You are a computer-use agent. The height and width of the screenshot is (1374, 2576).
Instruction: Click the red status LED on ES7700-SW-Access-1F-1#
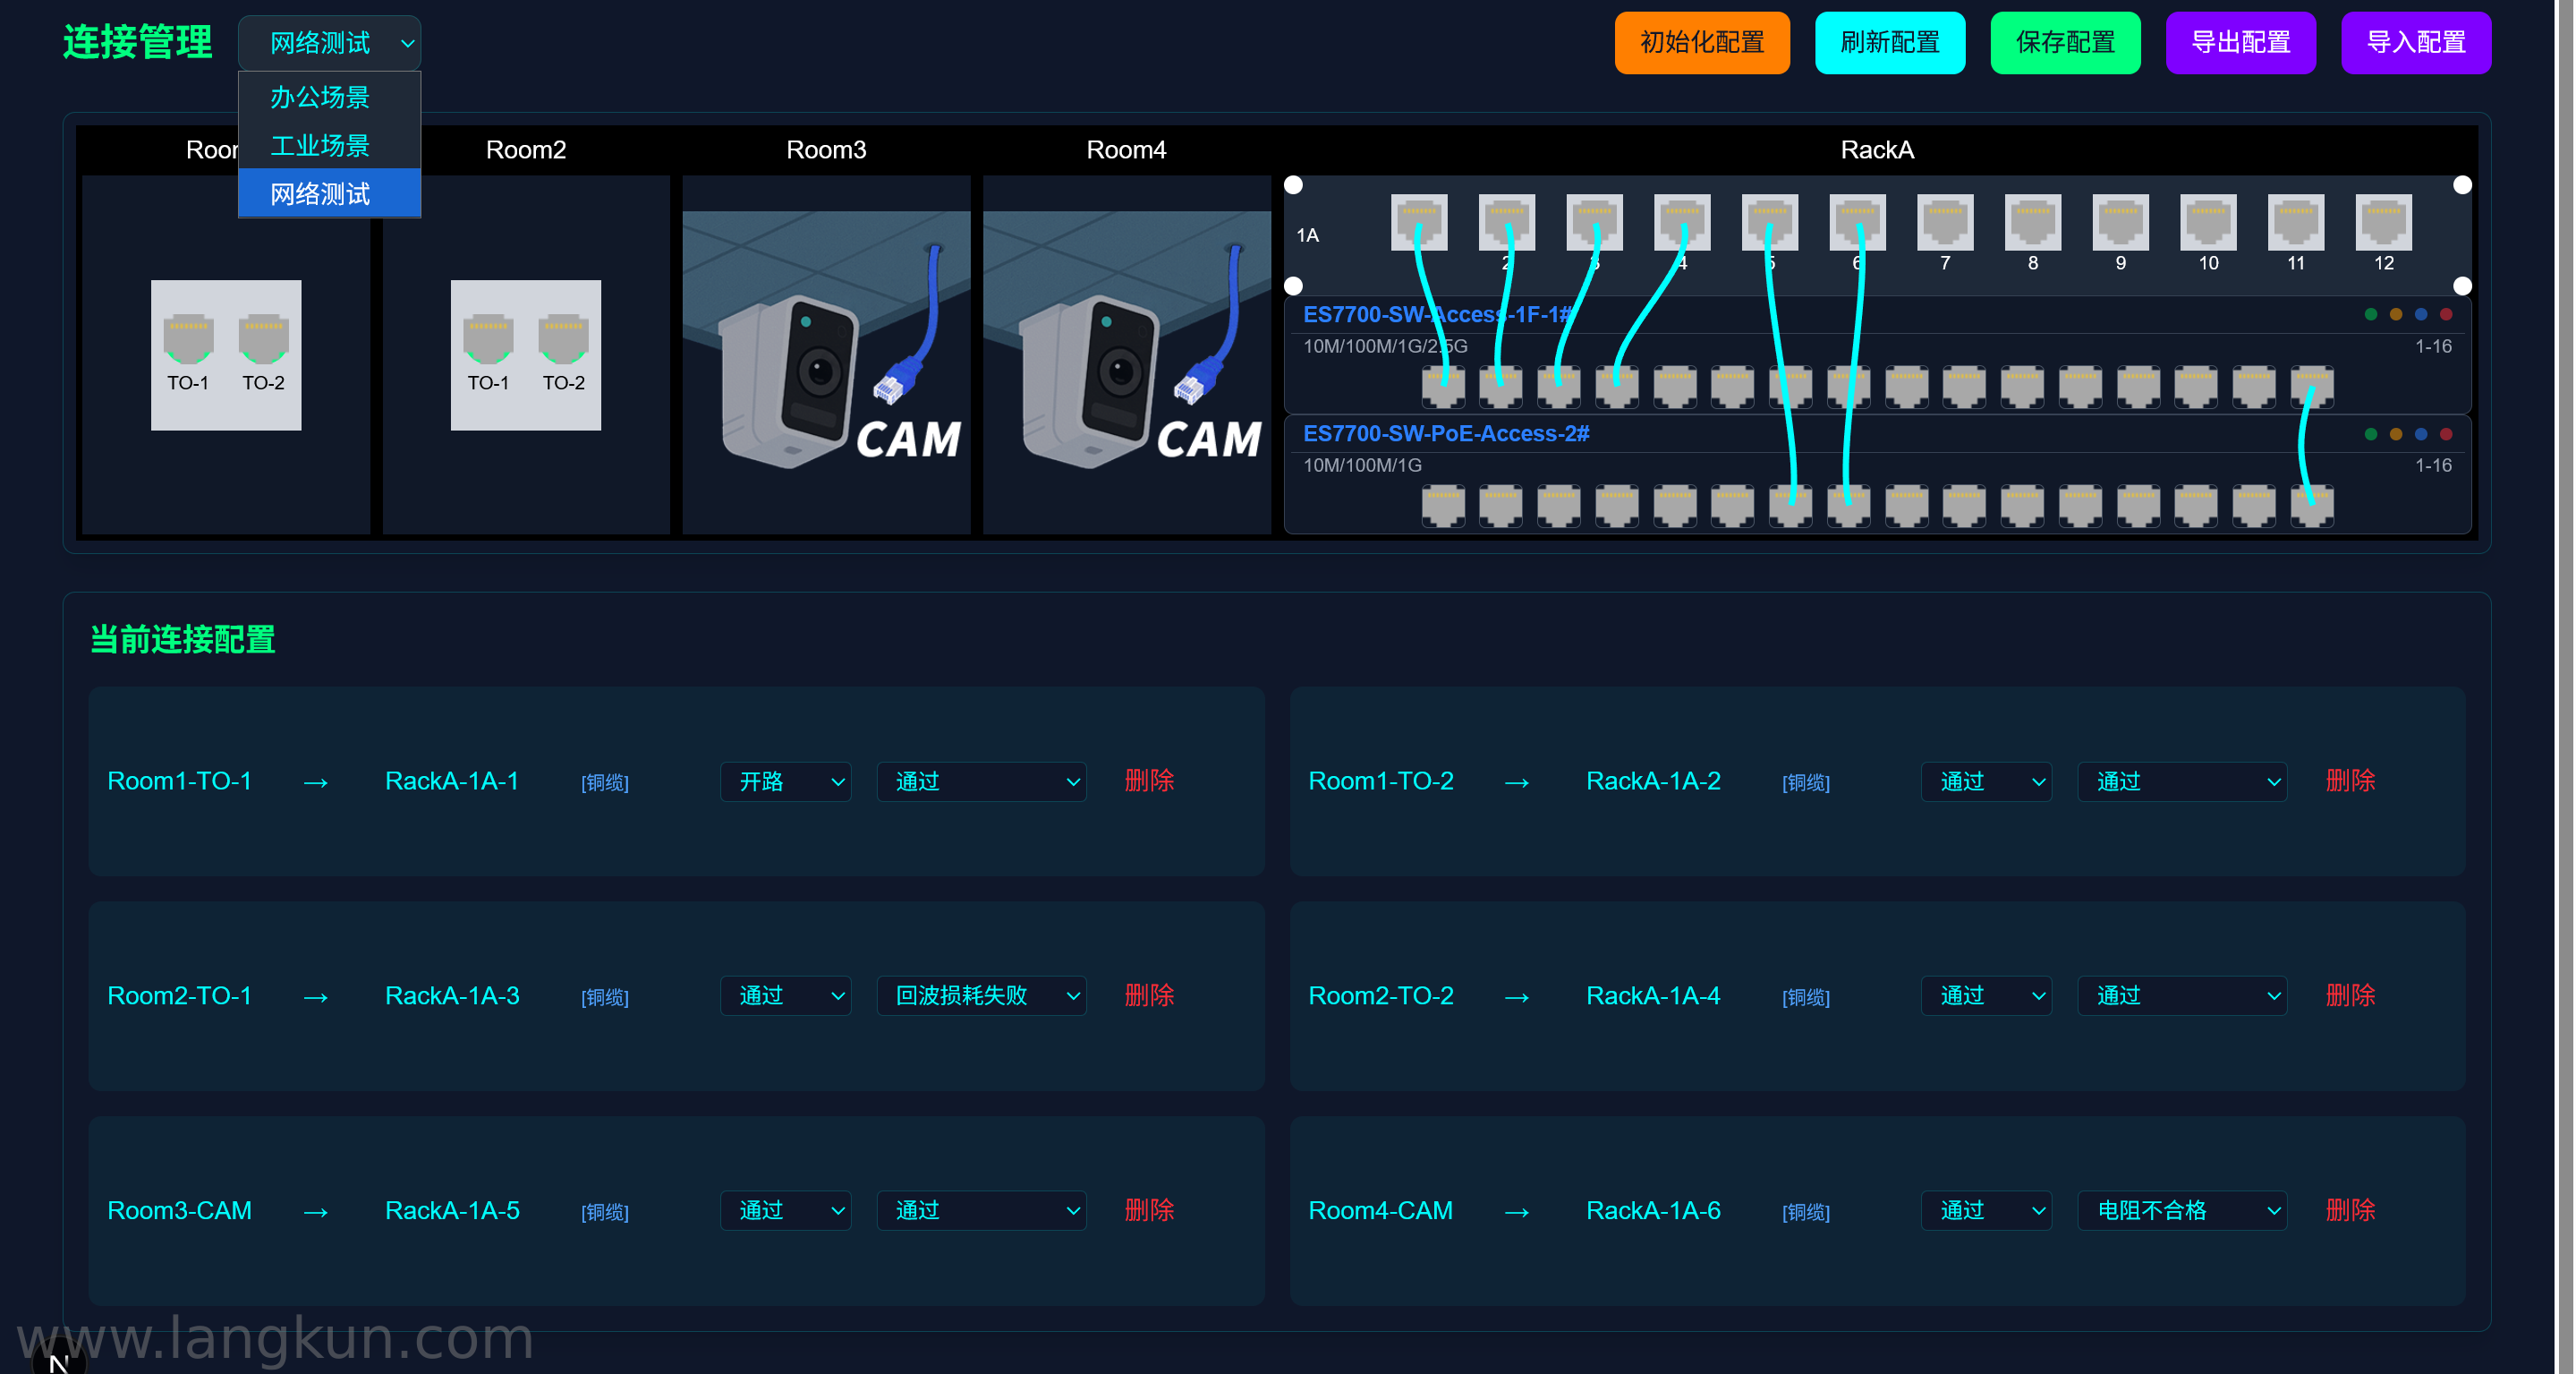click(2446, 314)
